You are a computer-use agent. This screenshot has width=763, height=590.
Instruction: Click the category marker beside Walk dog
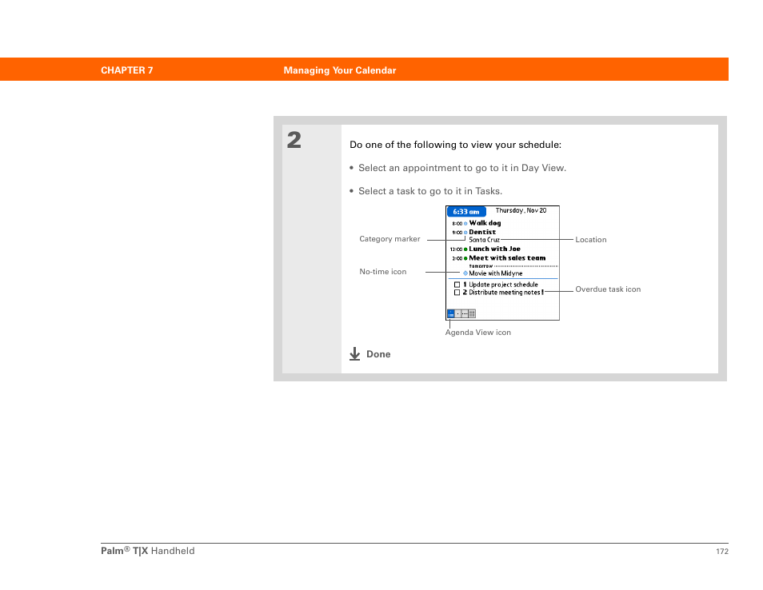465,224
